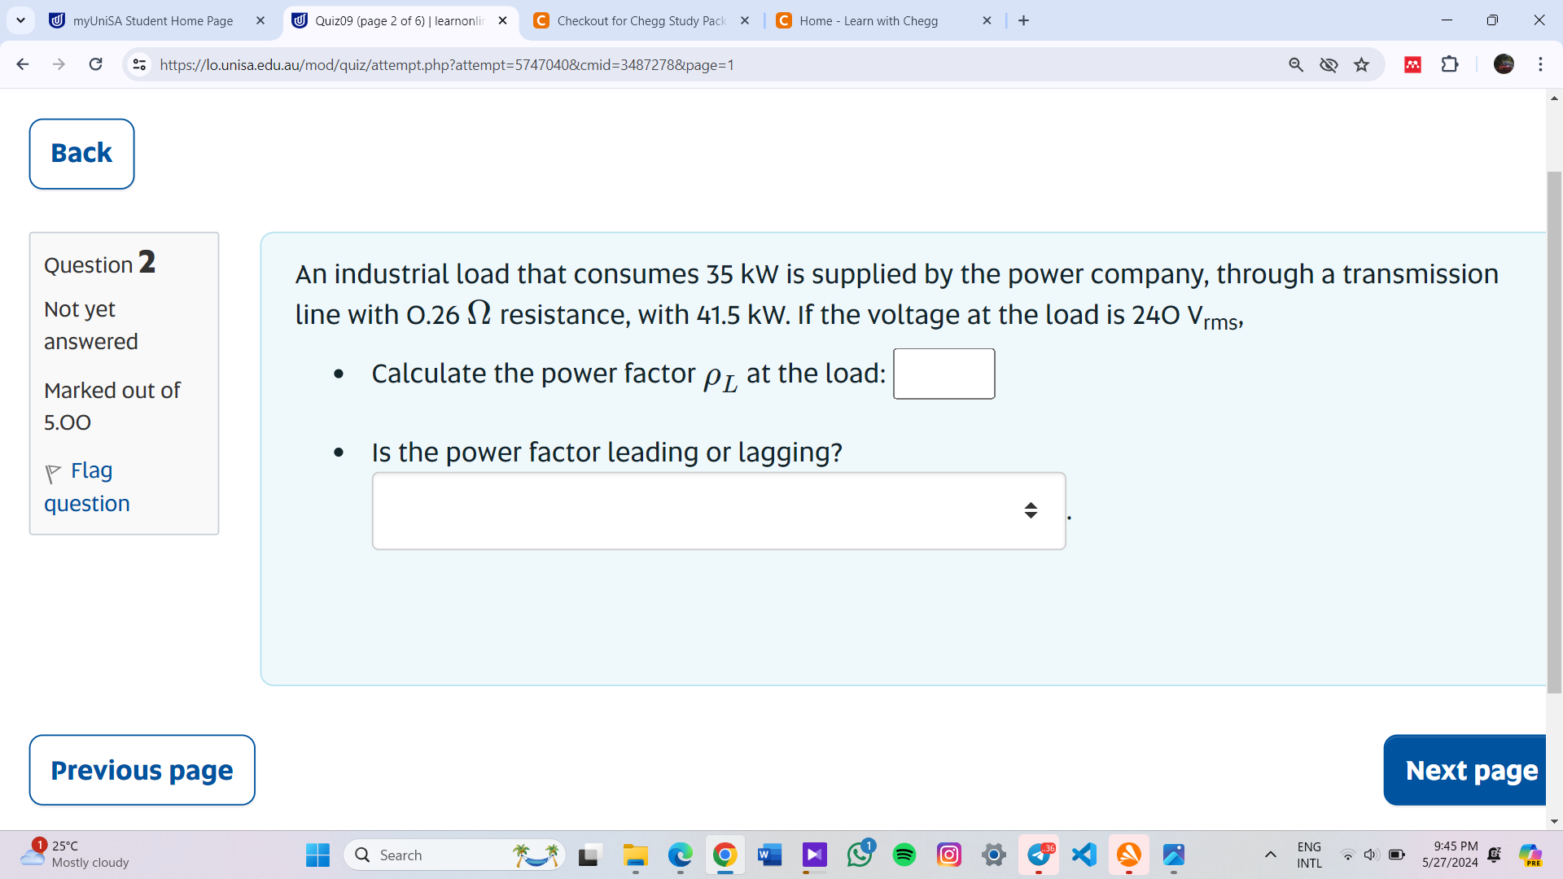Go to the Next page of the quiz

1473,770
